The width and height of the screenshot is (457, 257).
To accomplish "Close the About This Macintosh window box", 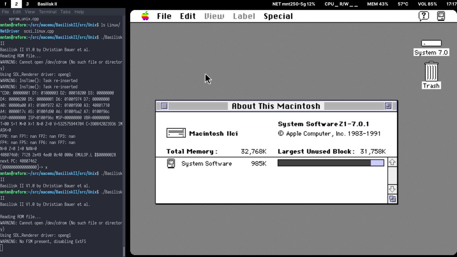I will tap(164, 106).
